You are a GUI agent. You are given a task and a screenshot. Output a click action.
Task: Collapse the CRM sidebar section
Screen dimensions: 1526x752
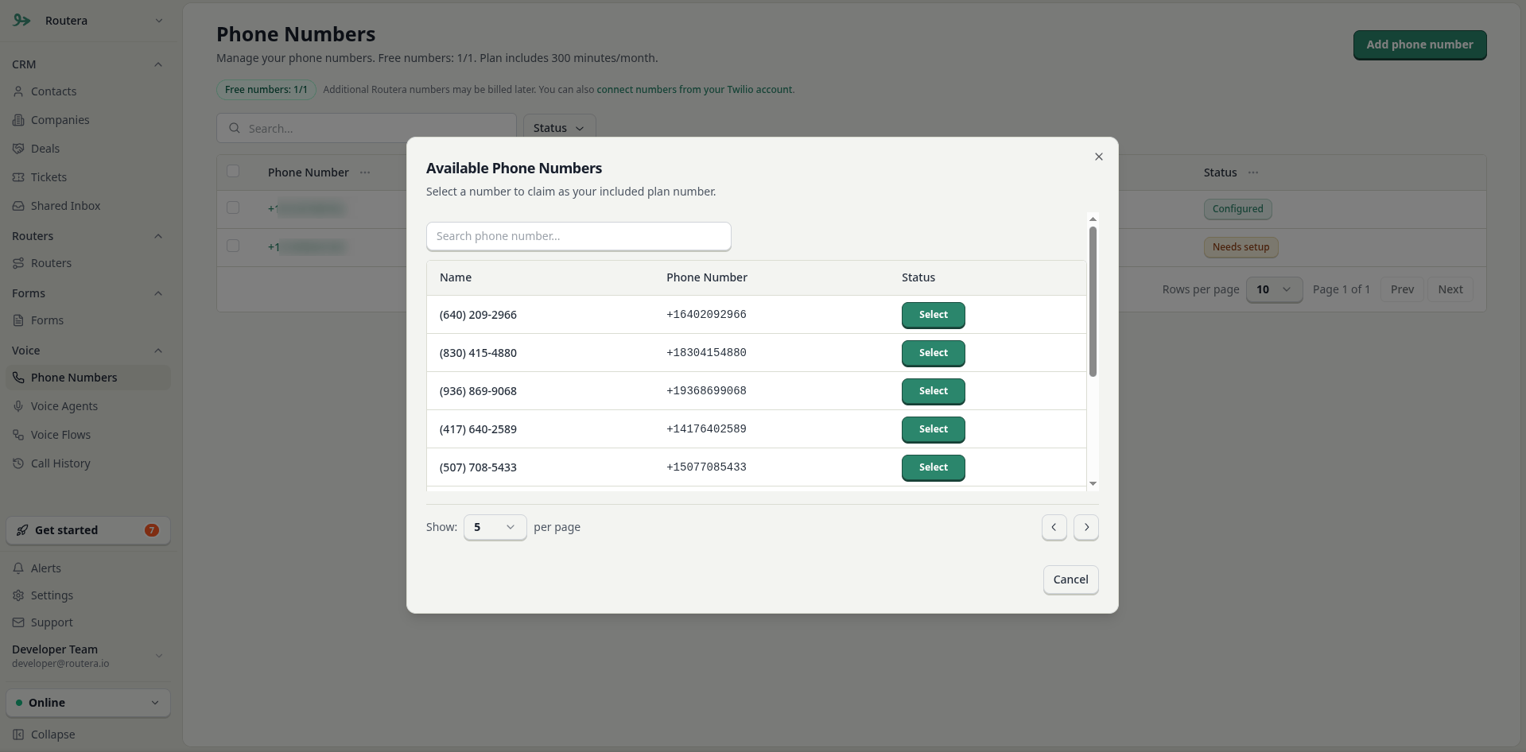click(158, 64)
